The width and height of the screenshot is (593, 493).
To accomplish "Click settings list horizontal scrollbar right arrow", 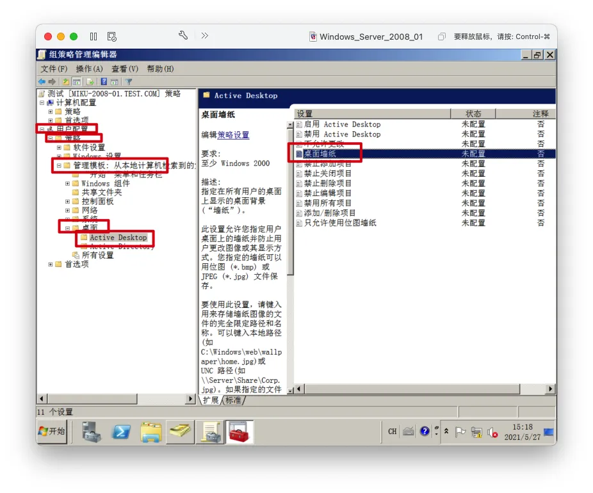I will pos(550,389).
